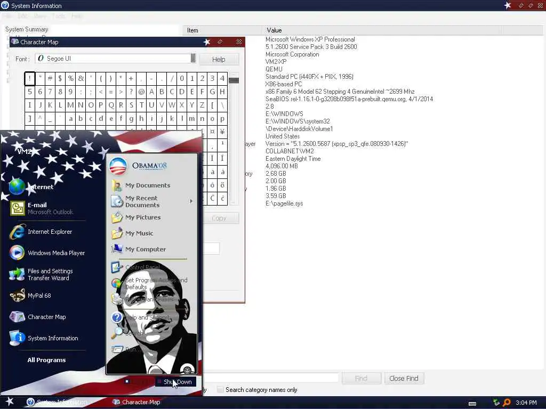The width and height of the screenshot is (546, 409).
Task: Select value '5.1.2600 Service Pack 3 Build 2600'
Action: pyautogui.click(x=311, y=47)
